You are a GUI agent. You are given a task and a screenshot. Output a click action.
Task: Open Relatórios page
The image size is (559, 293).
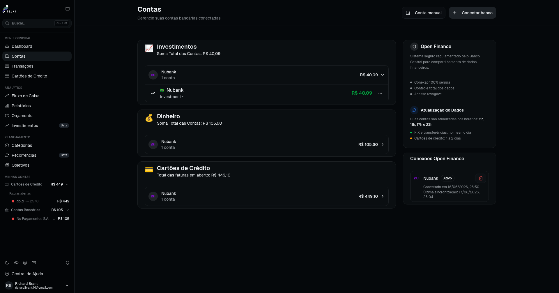(37, 106)
